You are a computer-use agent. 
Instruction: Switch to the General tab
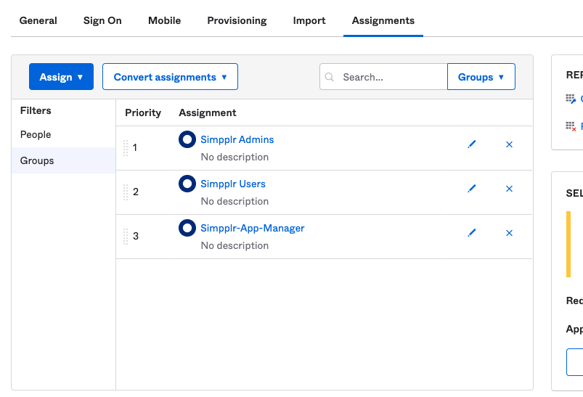[38, 20]
